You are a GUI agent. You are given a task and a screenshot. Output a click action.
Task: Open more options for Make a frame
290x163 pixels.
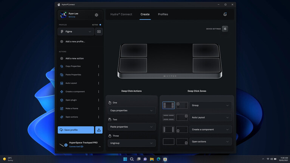point(99,109)
